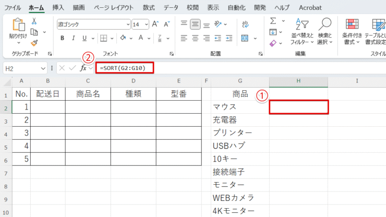Toggle wrap text icon

coord(245,24)
